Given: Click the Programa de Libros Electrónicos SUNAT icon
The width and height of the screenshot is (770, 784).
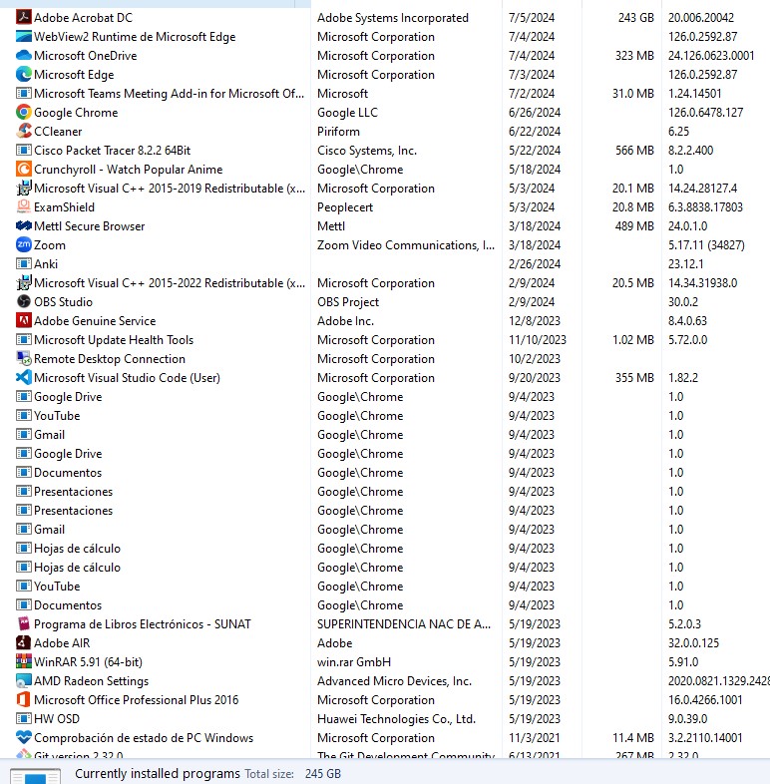Looking at the screenshot, I should [x=24, y=624].
